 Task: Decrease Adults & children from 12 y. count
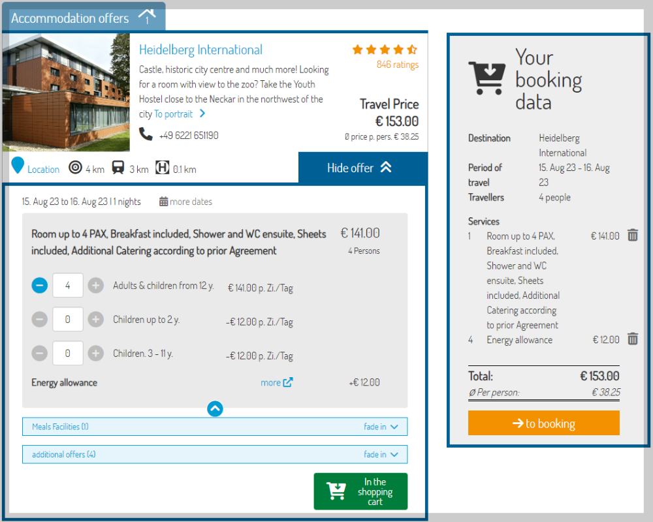click(40, 285)
